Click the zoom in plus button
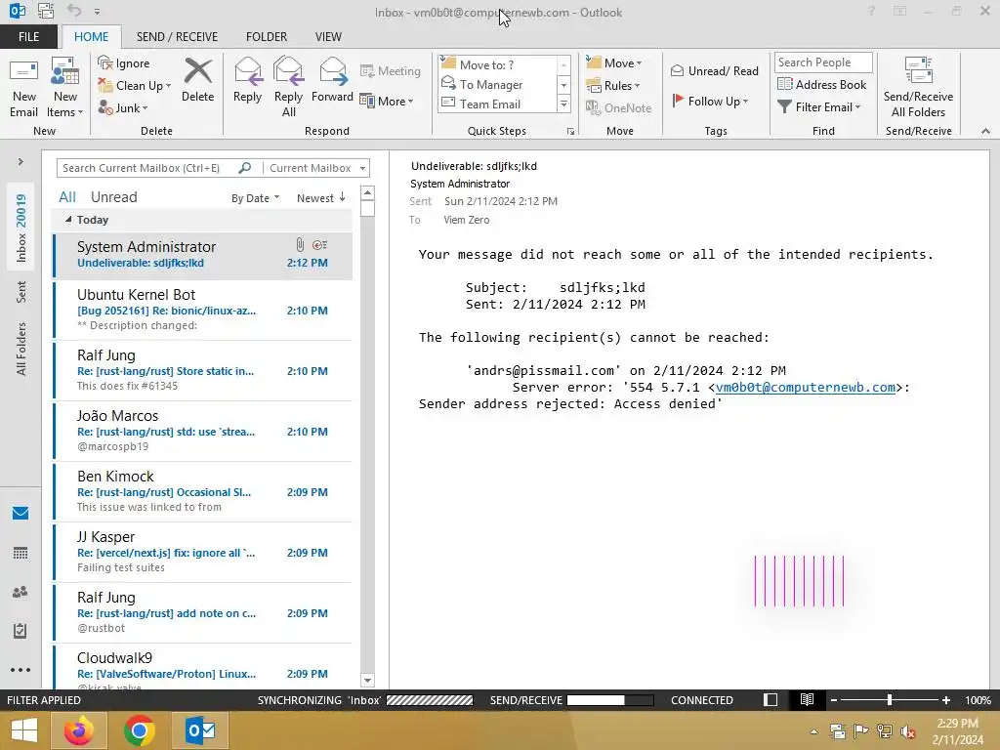This screenshot has width=1000, height=750. pos(945,699)
